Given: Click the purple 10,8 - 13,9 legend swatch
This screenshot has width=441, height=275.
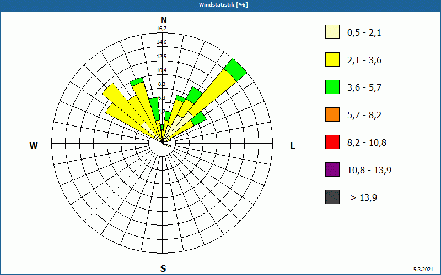Looking at the screenshot, I should pos(332,169).
